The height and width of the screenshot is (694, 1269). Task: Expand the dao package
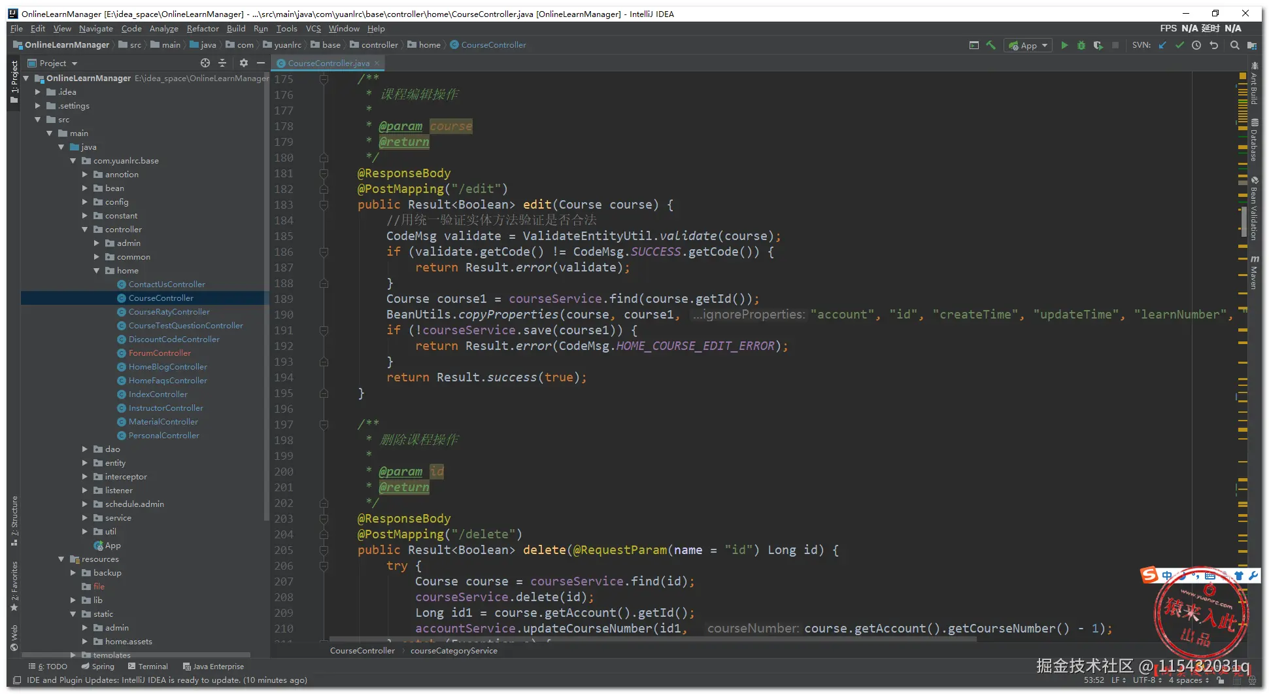(x=85, y=449)
